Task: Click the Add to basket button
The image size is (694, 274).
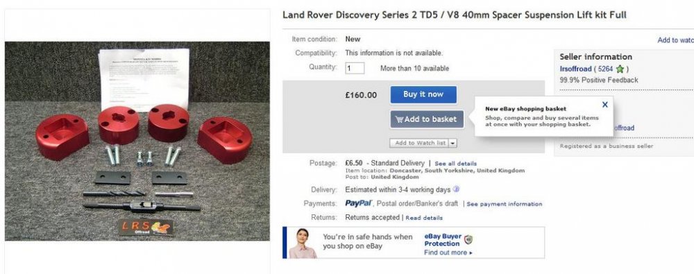Action: (x=427, y=119)
